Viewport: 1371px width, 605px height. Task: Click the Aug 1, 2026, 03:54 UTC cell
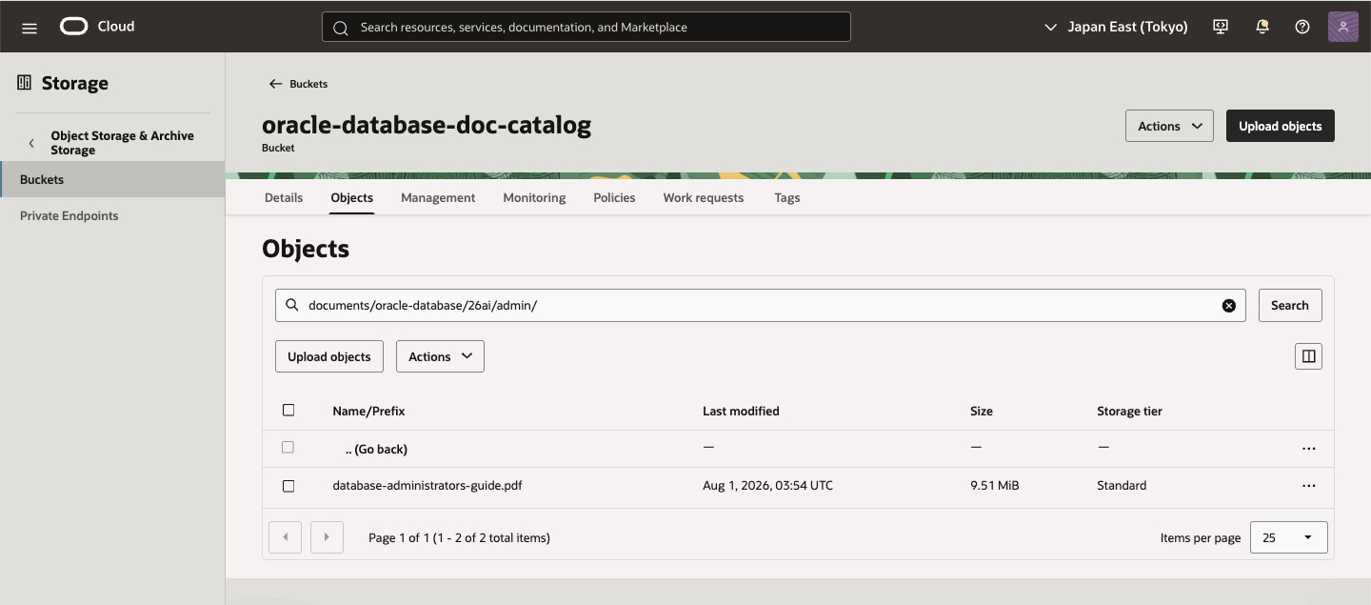pos(767,485)
